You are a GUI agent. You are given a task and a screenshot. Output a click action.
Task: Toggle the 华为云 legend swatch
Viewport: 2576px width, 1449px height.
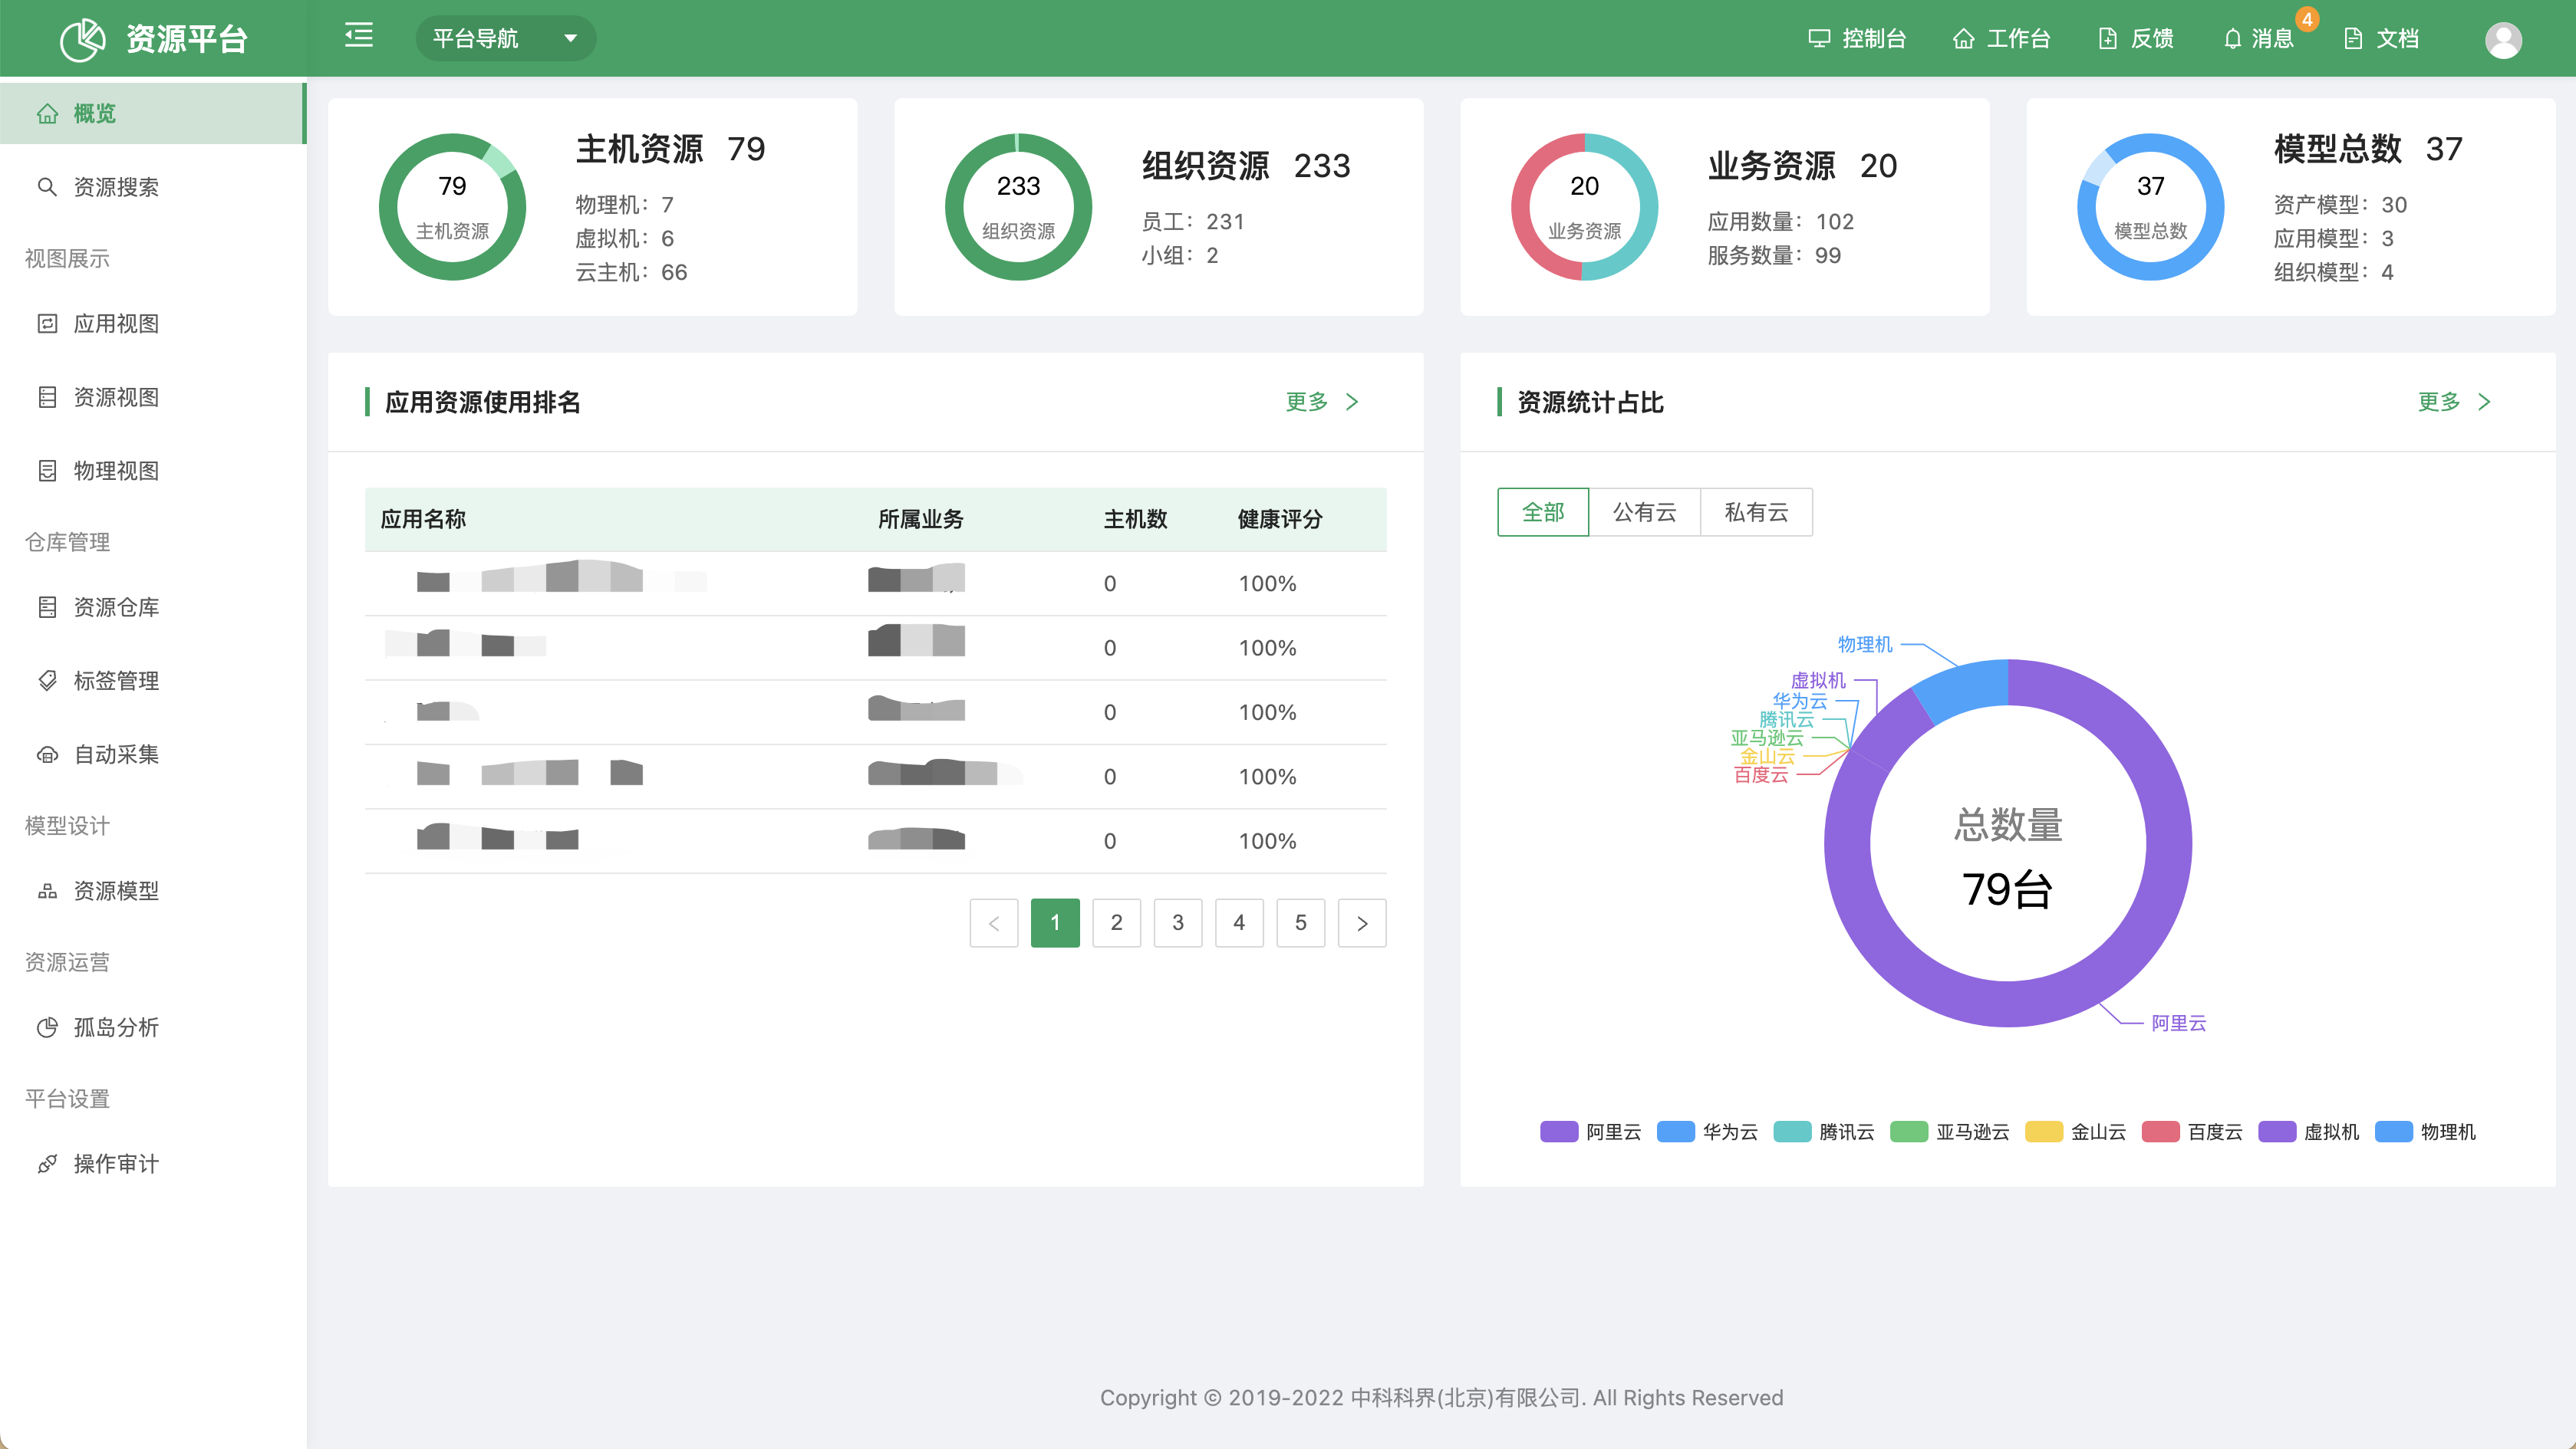pyautogui.click(x=1675, y=1132)
